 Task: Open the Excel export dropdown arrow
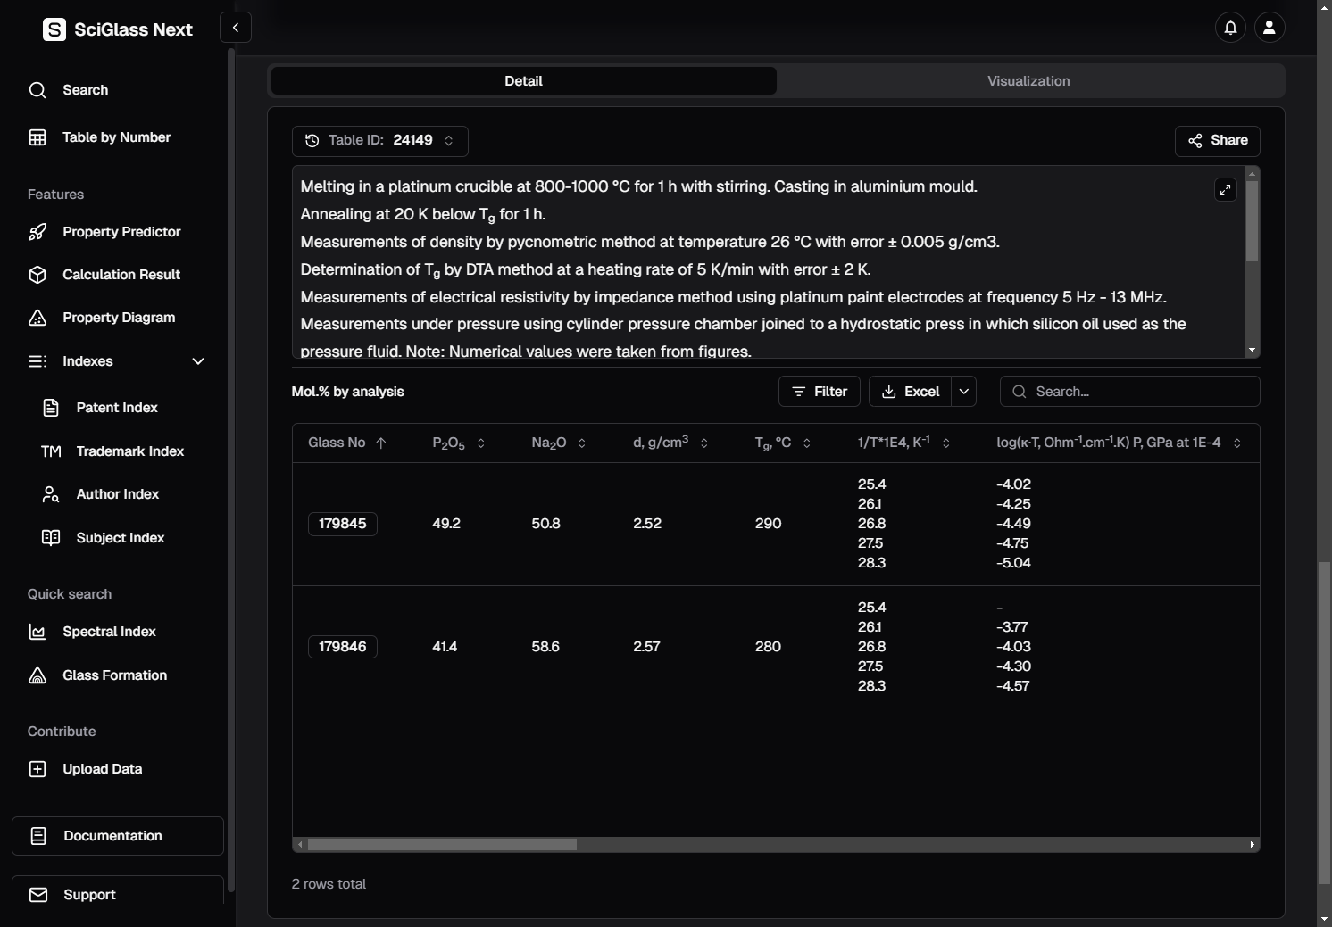[963, 392]
